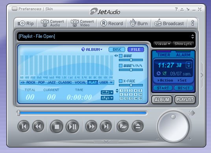211x153 pixels.
Task: Click the arrows icon left of ROCK preset
Action: (x=23, y=82)
